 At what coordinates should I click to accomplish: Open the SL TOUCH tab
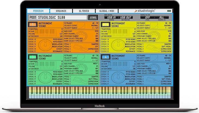(84, 11)
